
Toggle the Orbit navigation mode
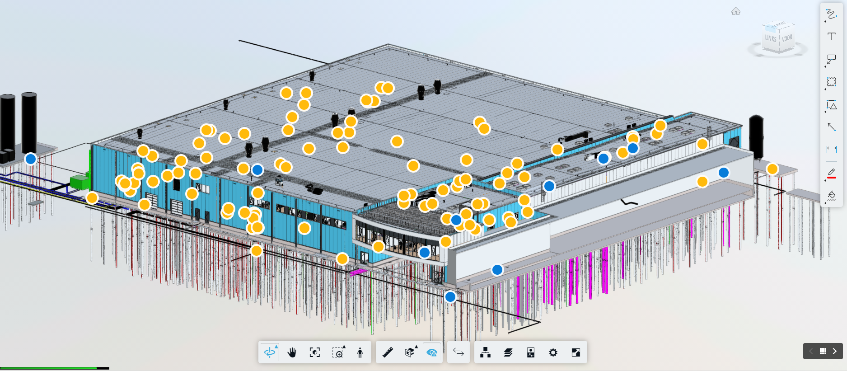point(270,352)
